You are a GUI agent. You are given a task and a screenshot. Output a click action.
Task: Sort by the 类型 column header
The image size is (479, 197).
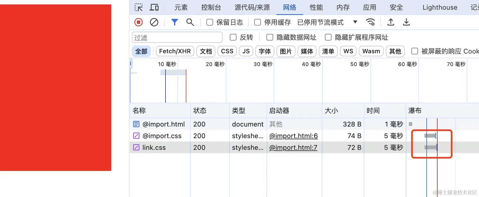click(x=248, y=110)
